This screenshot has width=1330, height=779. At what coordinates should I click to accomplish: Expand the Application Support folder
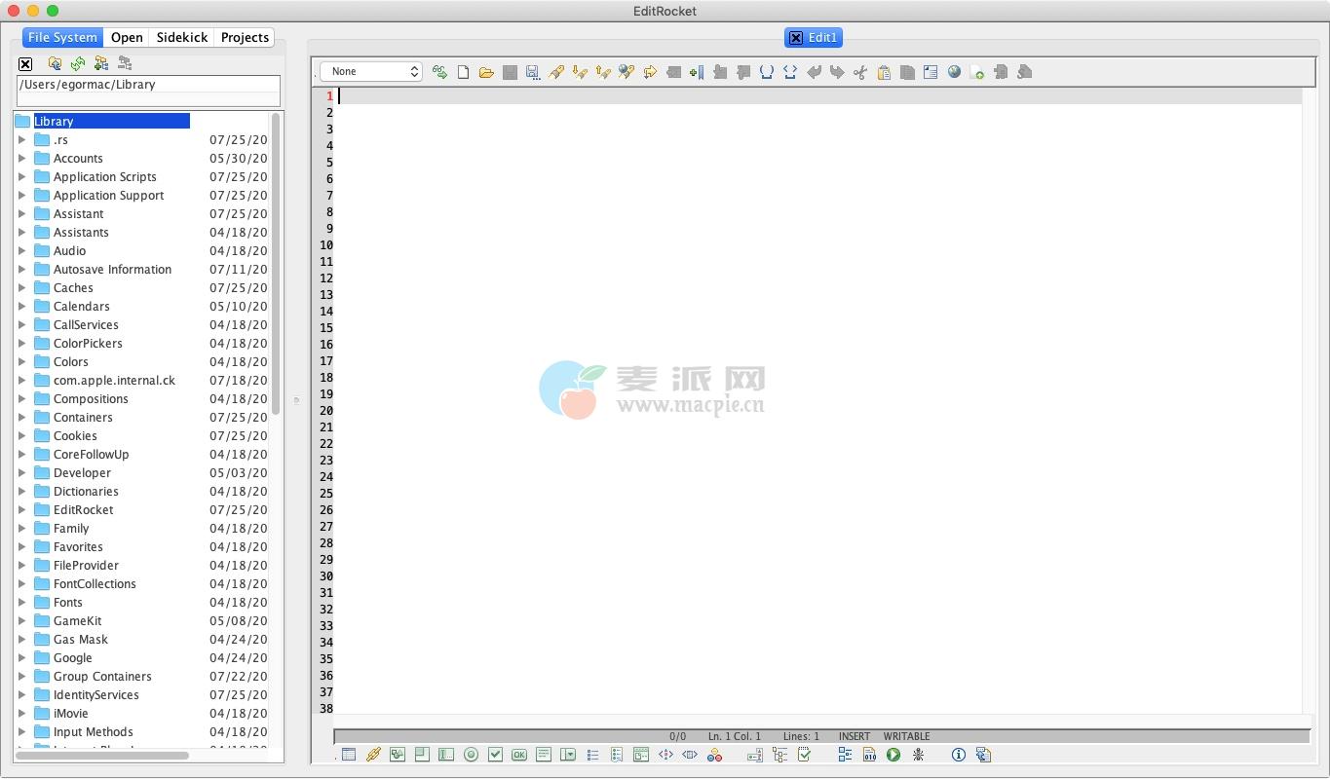(21, 196)
